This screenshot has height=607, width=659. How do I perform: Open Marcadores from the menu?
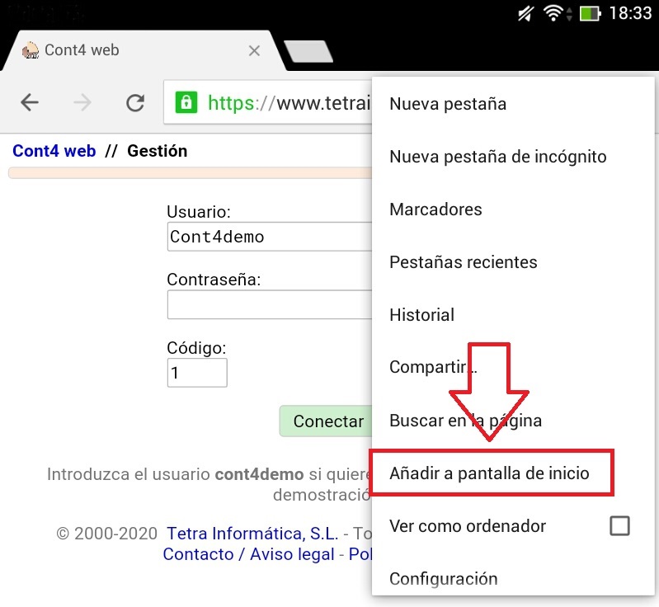(x=435, y=209)
